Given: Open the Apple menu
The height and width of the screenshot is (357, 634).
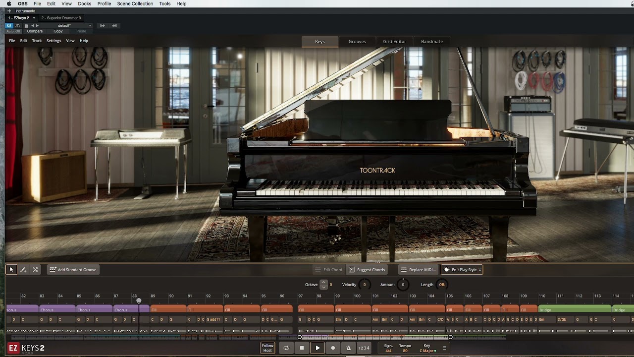Looking at the screenshot, I should [9, 3].
